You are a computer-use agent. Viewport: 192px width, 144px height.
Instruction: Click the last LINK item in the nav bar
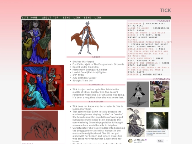(98, 18)
